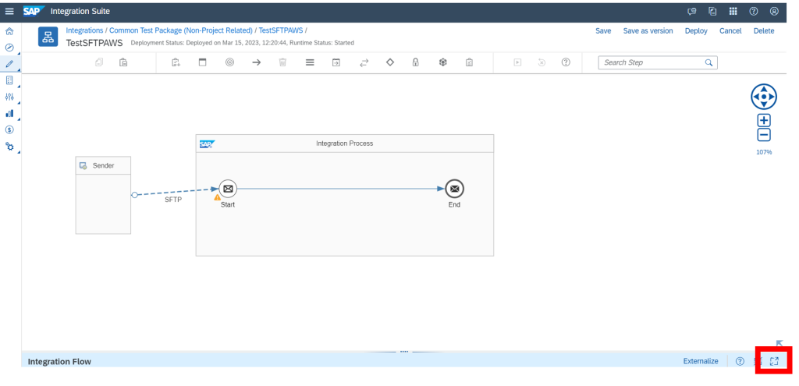The width and height of the screenshot is (799, 386).
Task: Click Externalize in the property sheet
Action: [x=701, y=361]
